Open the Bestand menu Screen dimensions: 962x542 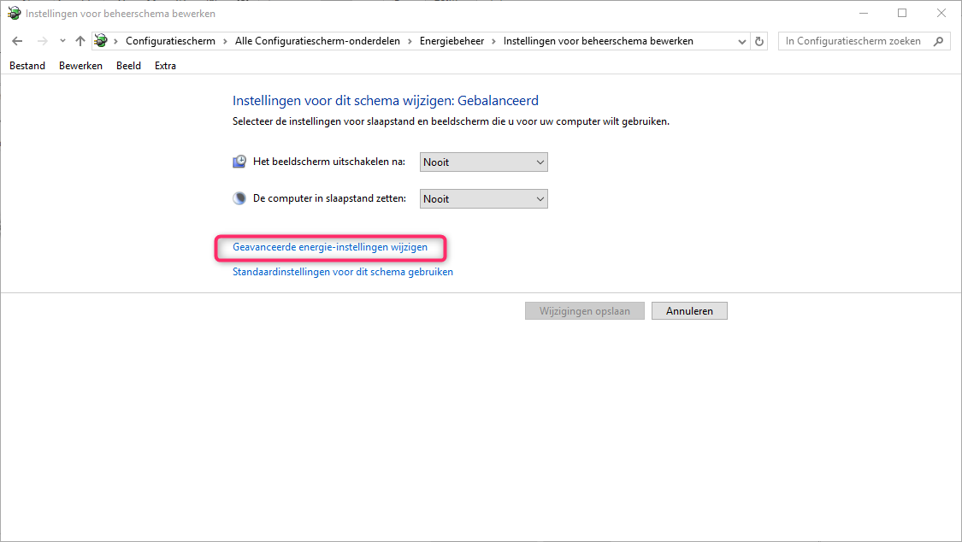tap(27, 66)
